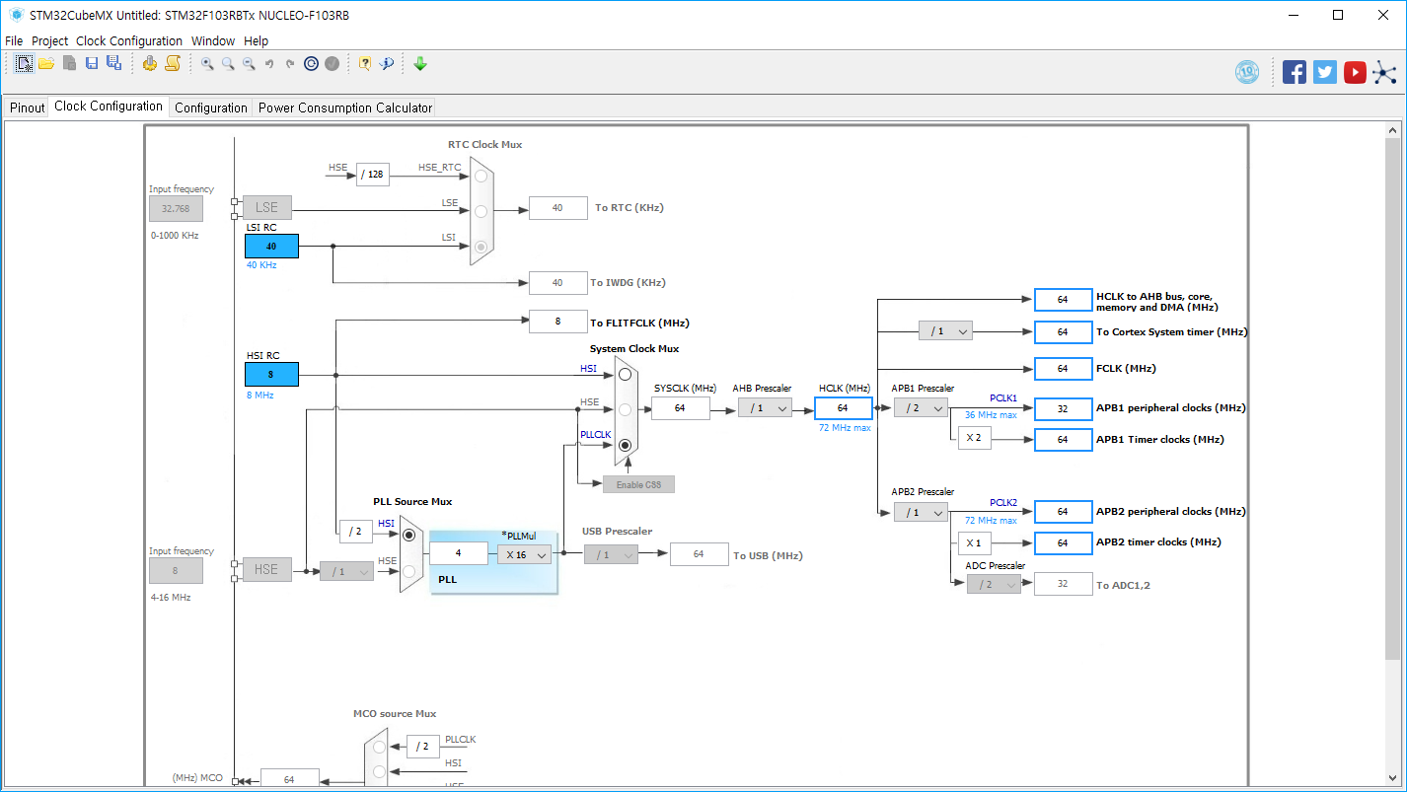Select HSI input on System Clock Mux

click(x=625, y=375)
